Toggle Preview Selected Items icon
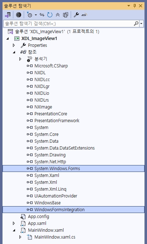This screenshot has width=147, height=244. [84, 15]
